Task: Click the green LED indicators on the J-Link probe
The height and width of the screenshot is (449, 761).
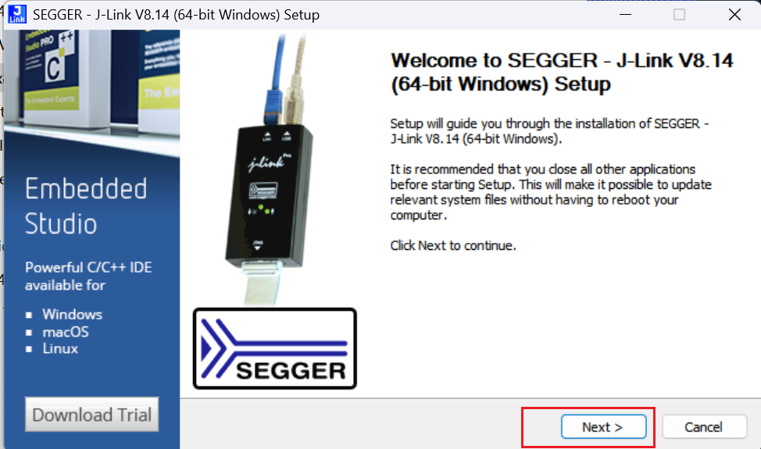Action: pyautogui.click(x=261, y=210)
